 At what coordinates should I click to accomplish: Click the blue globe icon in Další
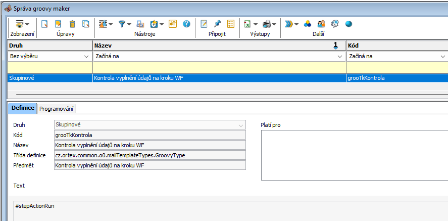point(349,24)
